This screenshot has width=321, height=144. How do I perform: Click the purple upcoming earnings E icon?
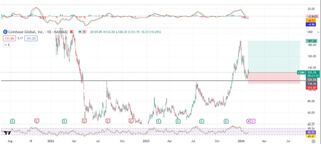[253, 121]
